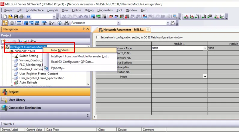Click the Print toolbar icon
The width and height of the screenshot is (239, 132).
[x=22, y=16]
